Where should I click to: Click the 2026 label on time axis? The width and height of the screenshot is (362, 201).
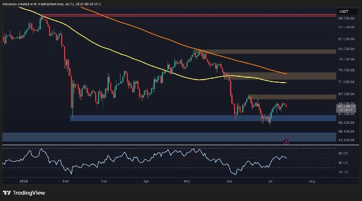(x=24, y=182)
